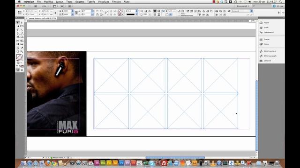This screenshot has width=300, height=168.
Task: Open the scale X percentage dropdown
Action: [73, 11]
